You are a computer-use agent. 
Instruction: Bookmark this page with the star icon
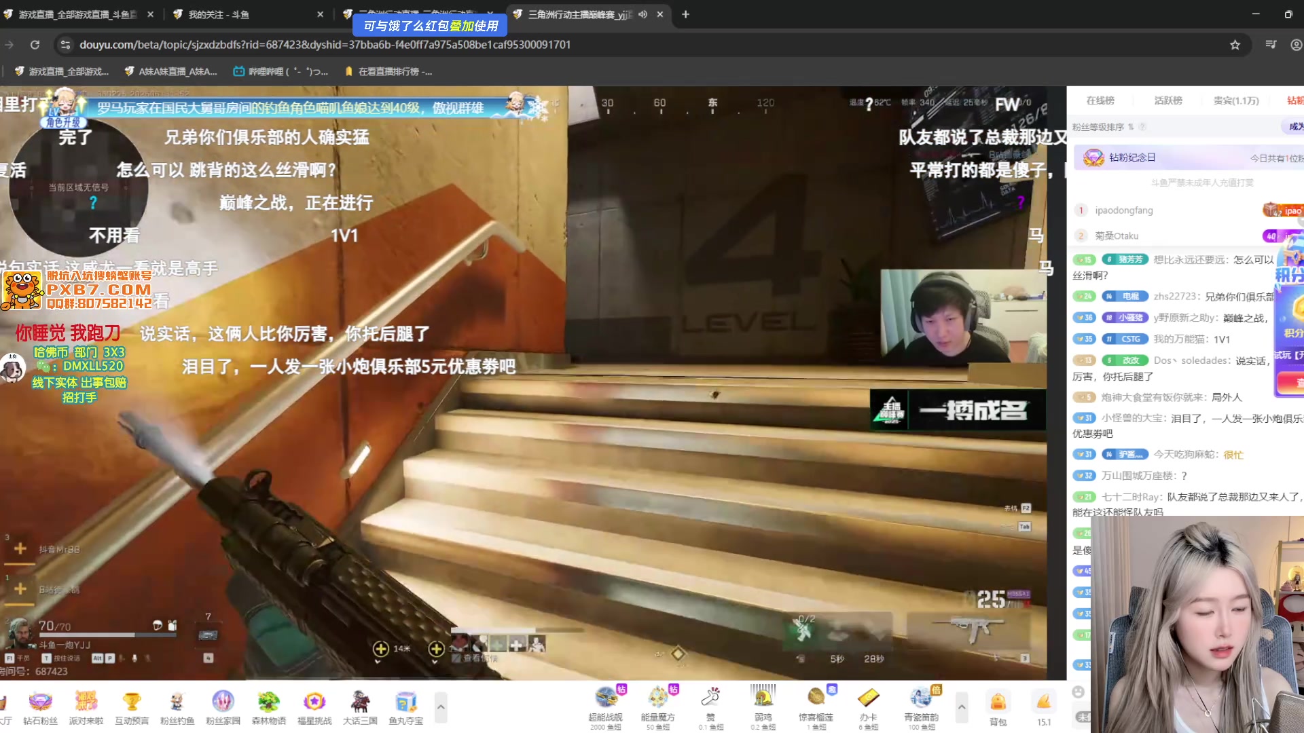point(1235,45)
